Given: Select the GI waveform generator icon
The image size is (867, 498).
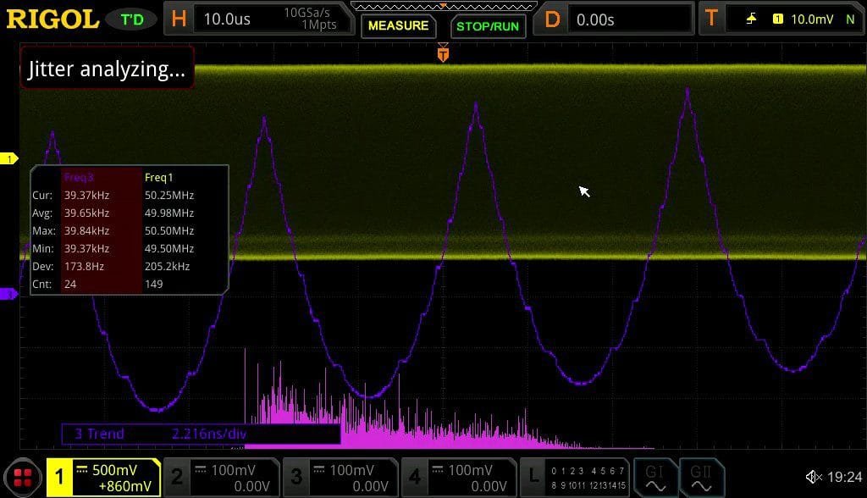Looking at the screenshot, I should pyautogui.click(x=655, y=478).
